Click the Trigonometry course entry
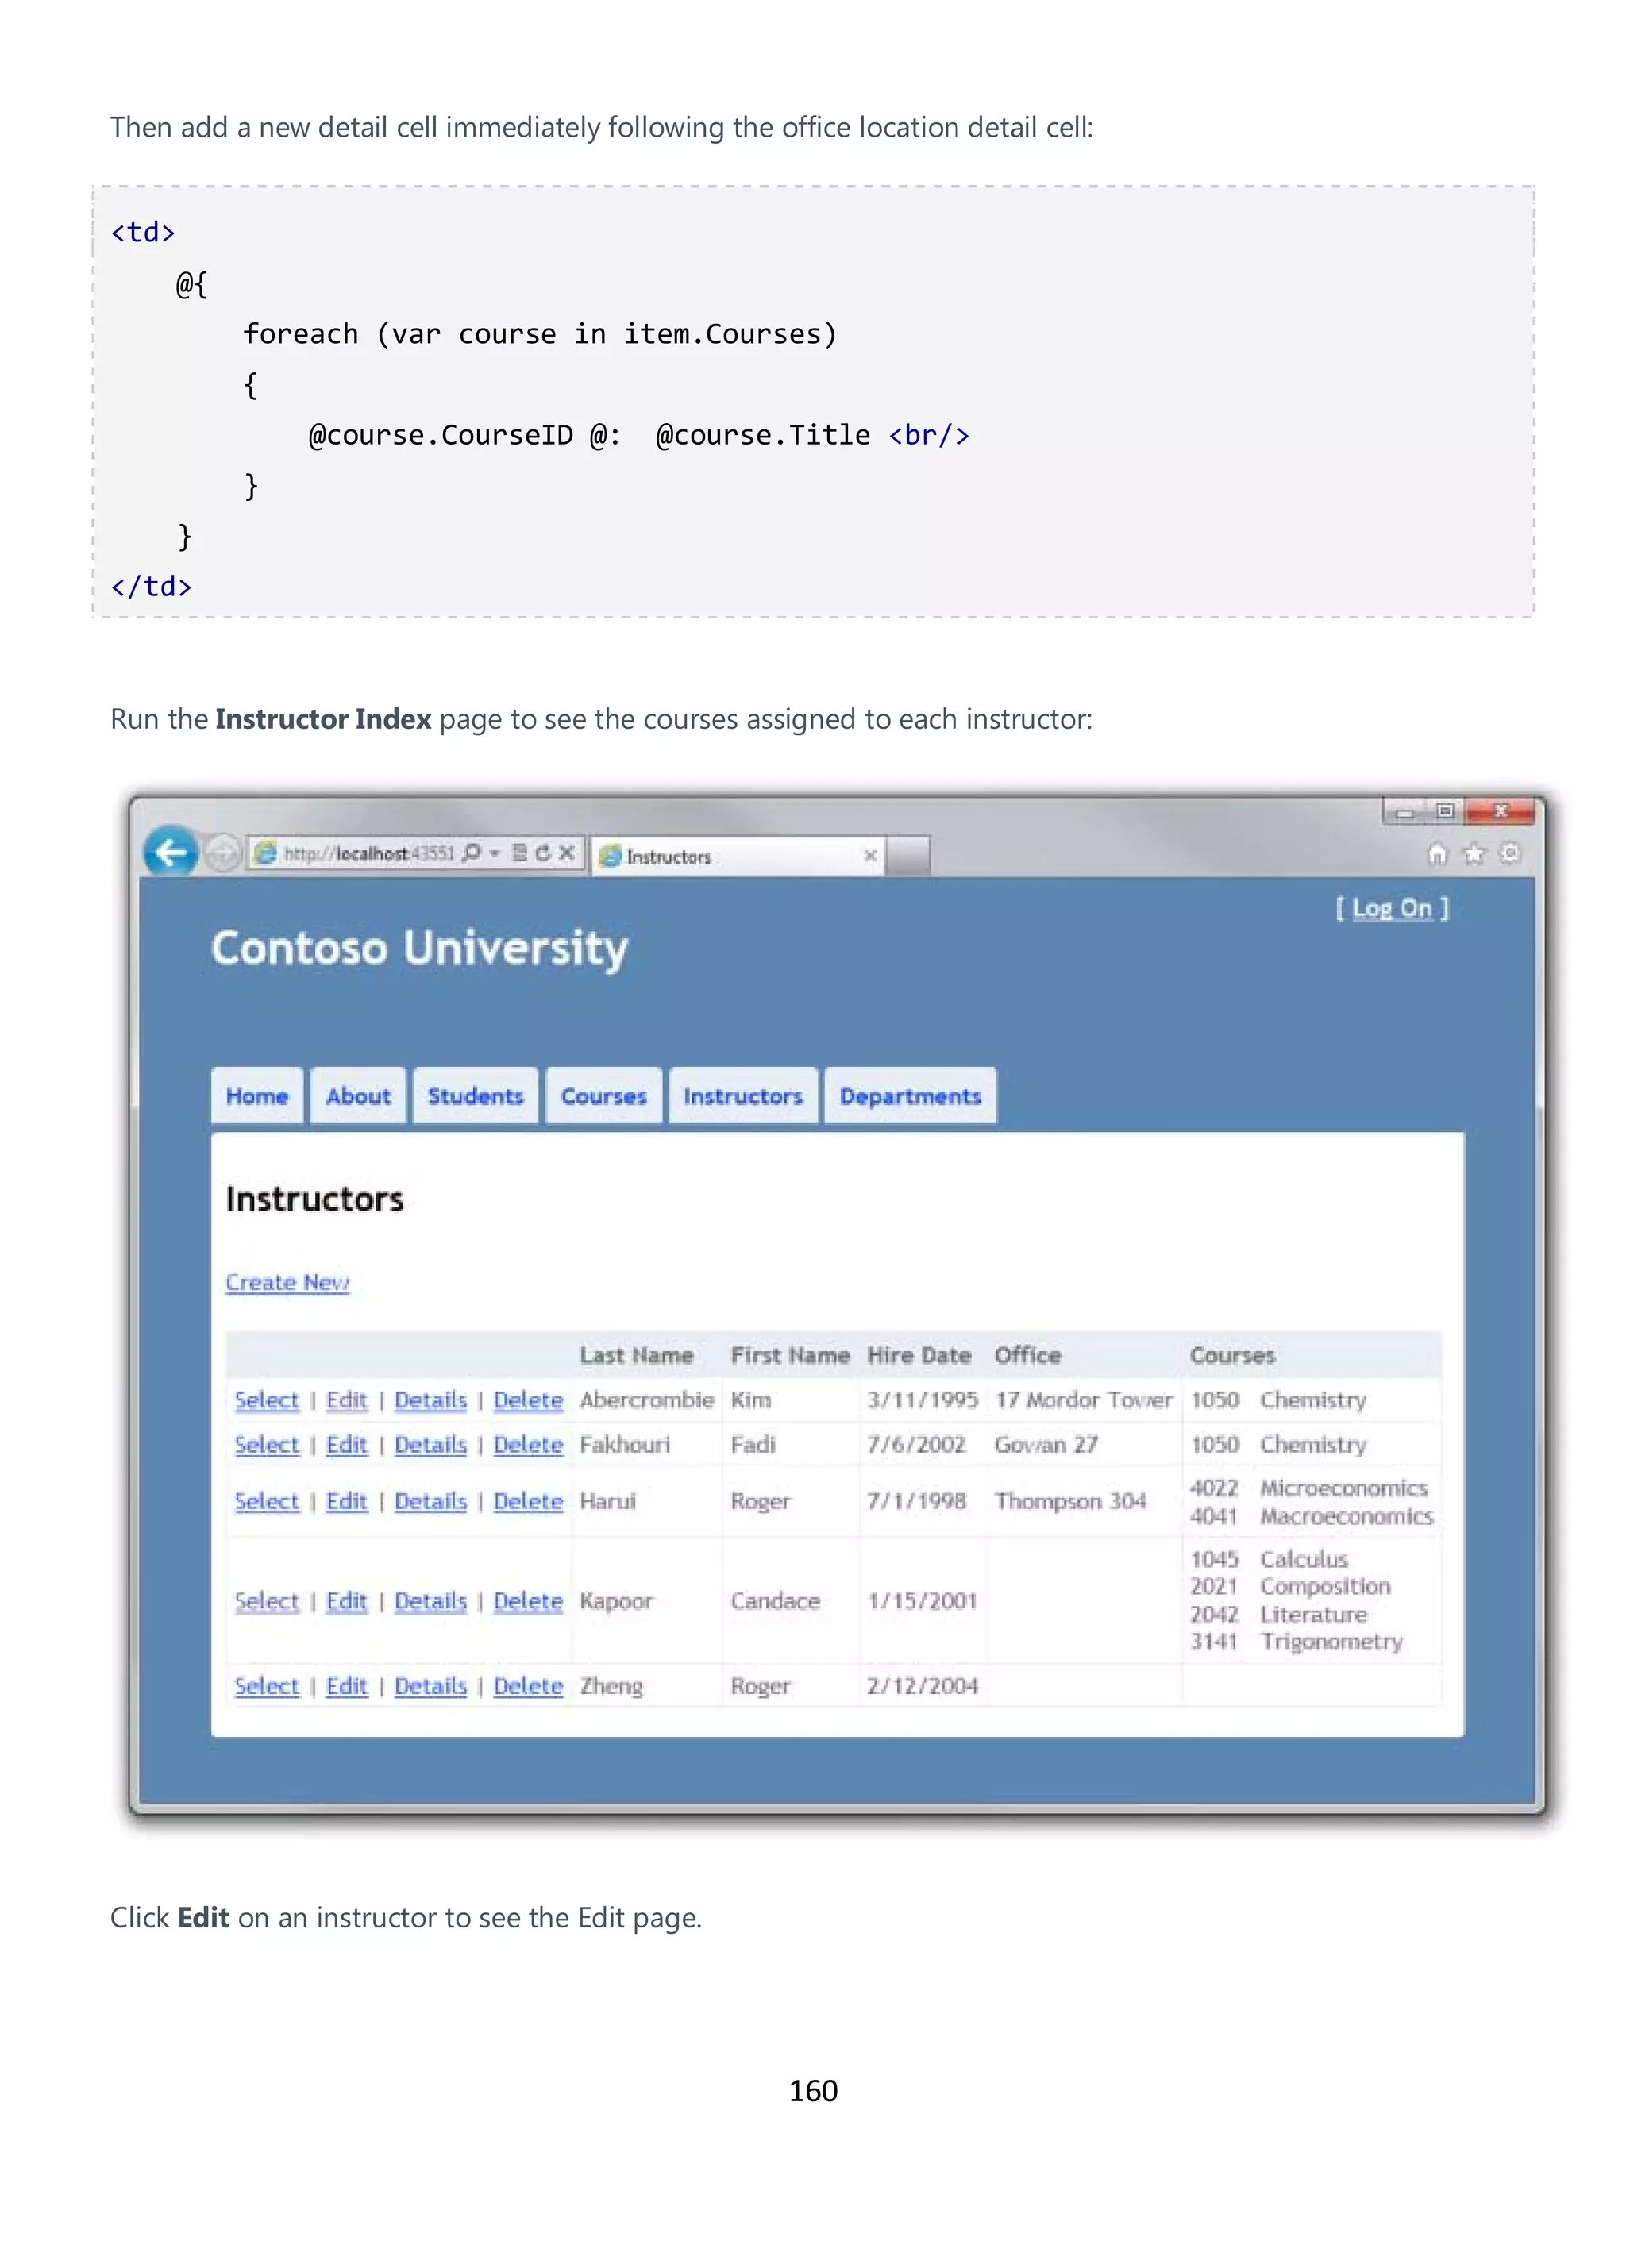The width and height of the screenshot is (1626, 2268). point(1331,1641)
